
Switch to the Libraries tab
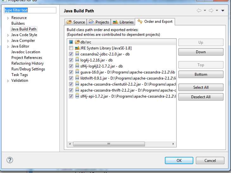123,22
